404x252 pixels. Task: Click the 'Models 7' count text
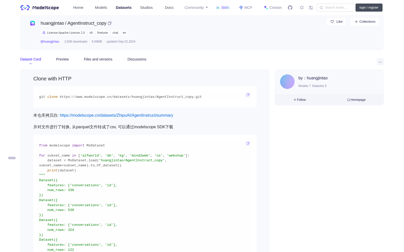pyautogui.click(x=305, y=86)
